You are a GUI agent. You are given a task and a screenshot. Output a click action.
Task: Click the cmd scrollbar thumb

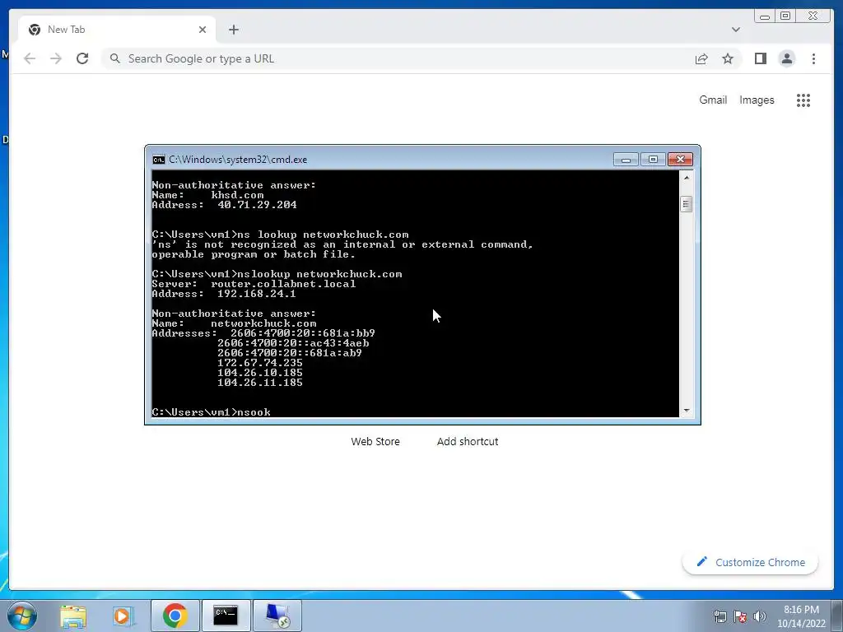(x=686, y=204)
